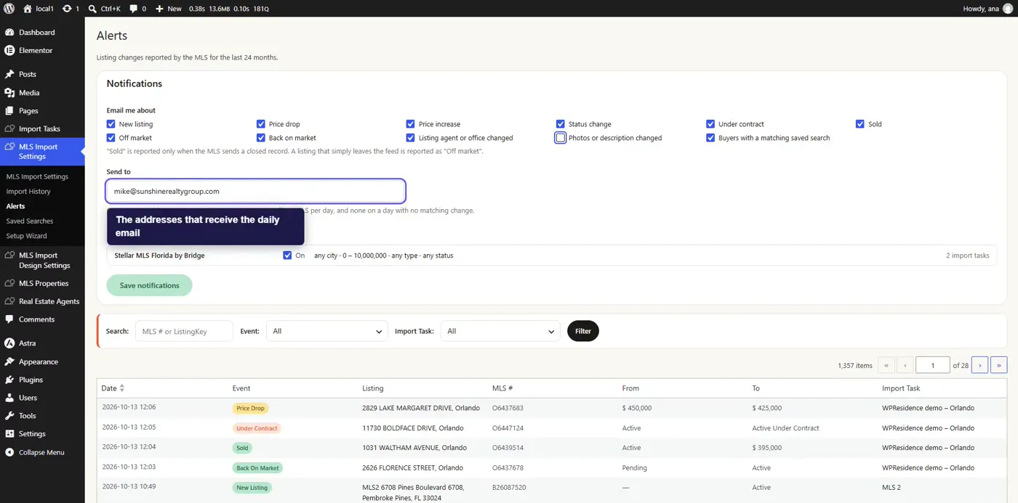Click the Tools wrench icon
Screen dimensions: 1018x503
click(9, 416)
